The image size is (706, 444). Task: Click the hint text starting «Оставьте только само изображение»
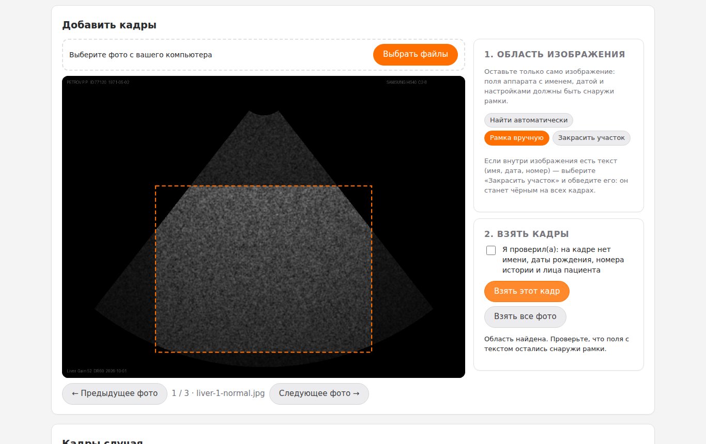click(550, 86)
